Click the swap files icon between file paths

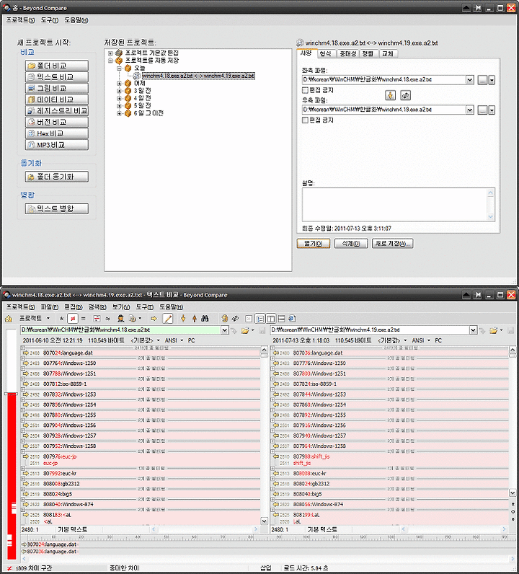[x=405, y=95]
